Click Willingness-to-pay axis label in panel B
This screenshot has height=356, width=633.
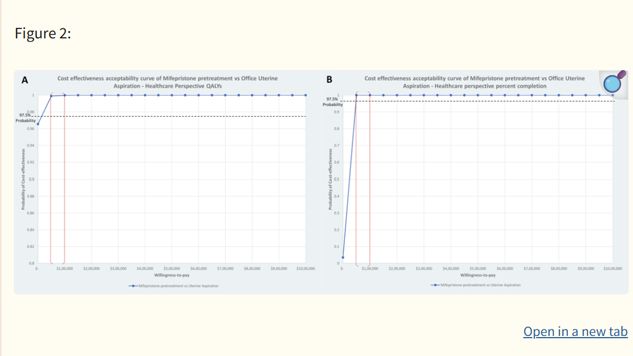[478, 275]
